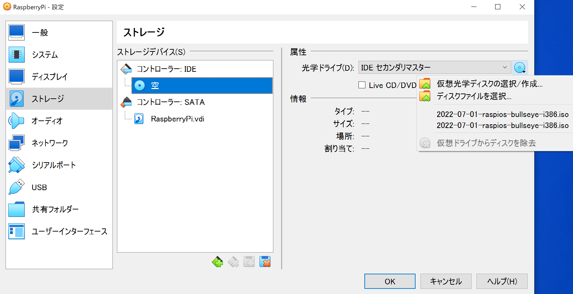Image resolution: width=573 pixels, height=294 pixels.
Task: Open the オーディオ settings page
Action: click(59, 121)
